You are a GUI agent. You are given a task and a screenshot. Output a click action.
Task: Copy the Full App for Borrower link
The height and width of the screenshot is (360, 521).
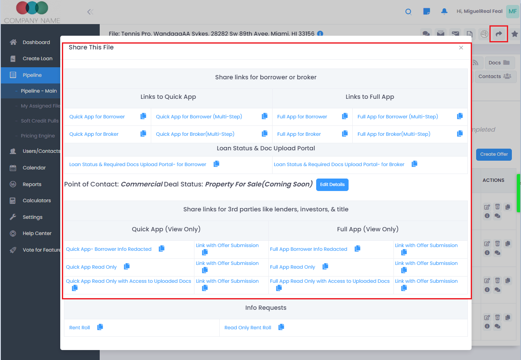click(x=345, y=116)
